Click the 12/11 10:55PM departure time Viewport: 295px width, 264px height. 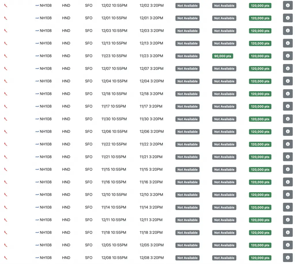tap(114, 220)
